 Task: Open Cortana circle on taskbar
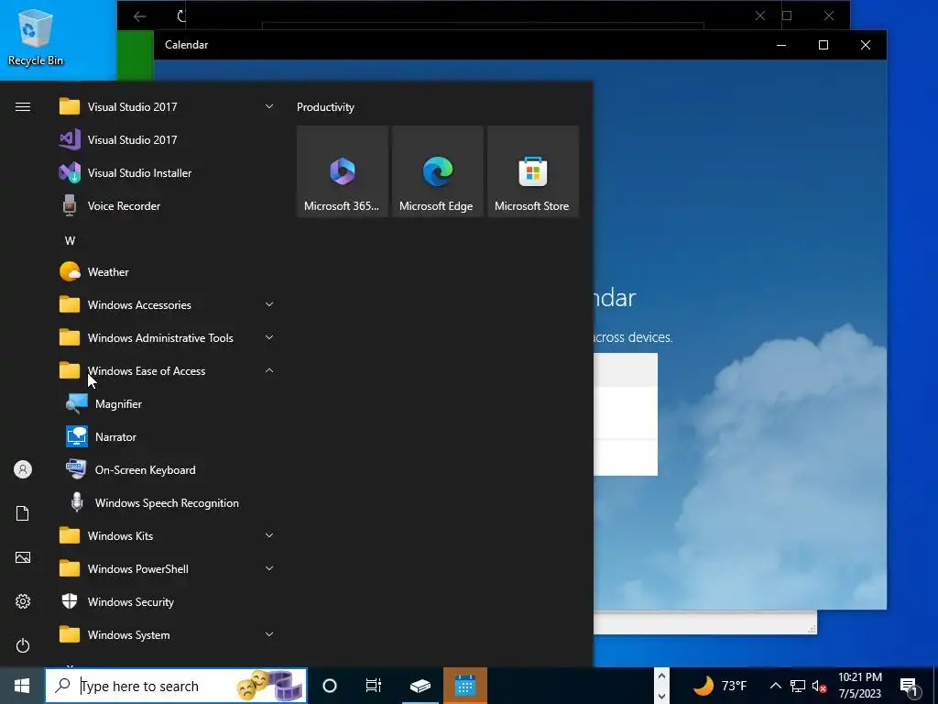[330, 686]
